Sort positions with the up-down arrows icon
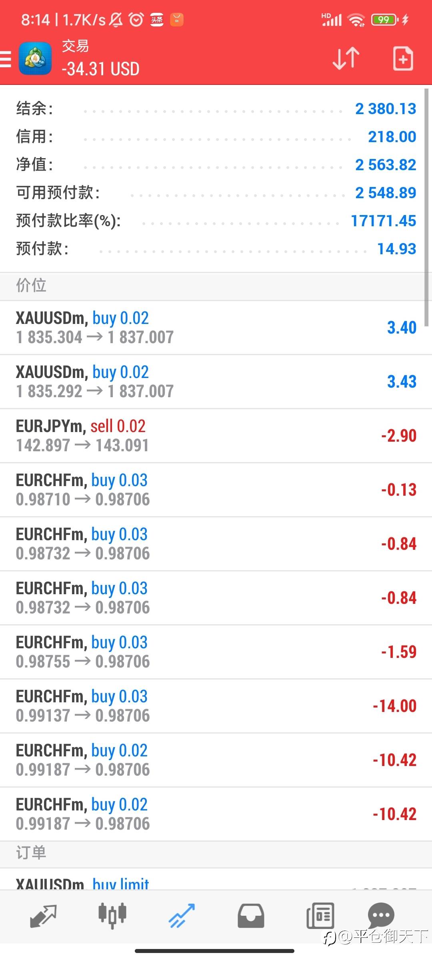 point(346,58)
